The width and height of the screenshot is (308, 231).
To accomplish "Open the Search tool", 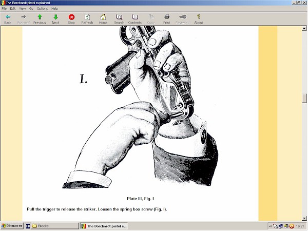I will [119, 20].
